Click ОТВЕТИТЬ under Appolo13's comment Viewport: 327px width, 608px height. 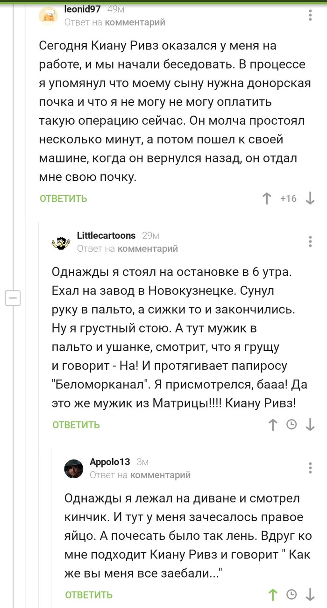(88, 595)
